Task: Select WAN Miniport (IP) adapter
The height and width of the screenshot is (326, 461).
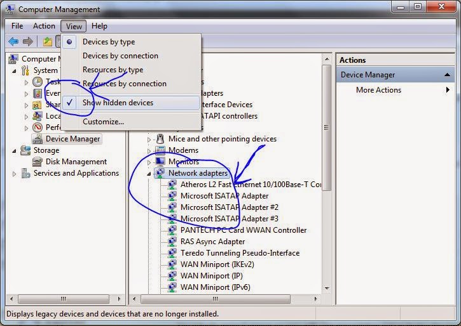Action: (212, 276)
